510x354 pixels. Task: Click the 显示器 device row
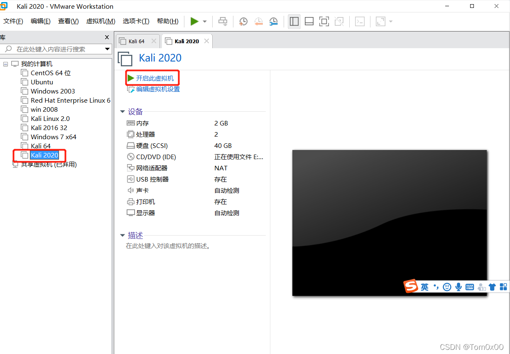click(195, 213)
